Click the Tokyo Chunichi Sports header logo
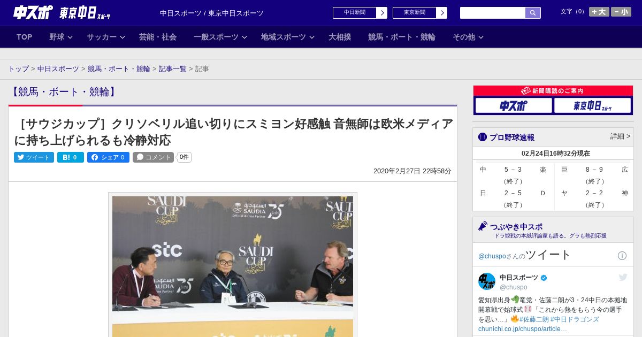642x337 pixels. tap(85, 13)
